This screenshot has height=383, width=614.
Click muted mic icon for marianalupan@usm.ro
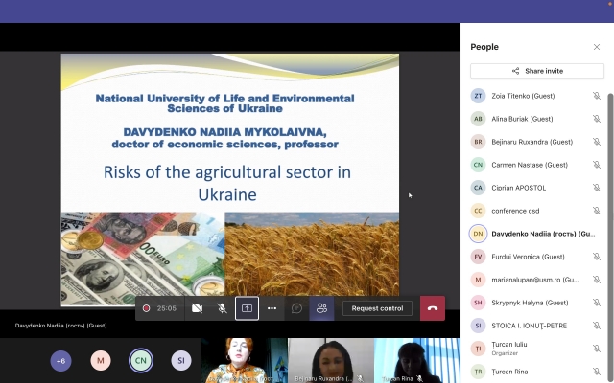point(597,280)
